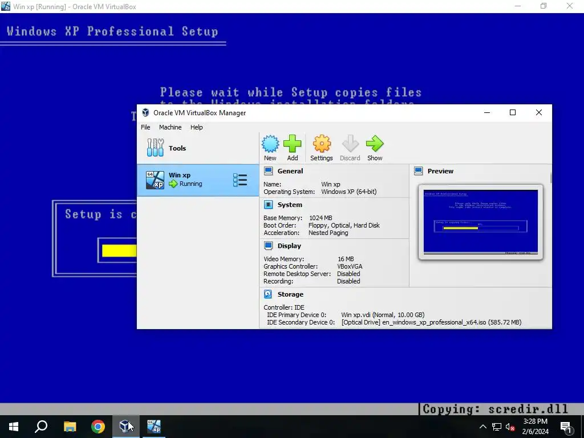Screen dimensions: 584x438
Task: Click the Preview panel icon
Action: click(x=418, y=171)
